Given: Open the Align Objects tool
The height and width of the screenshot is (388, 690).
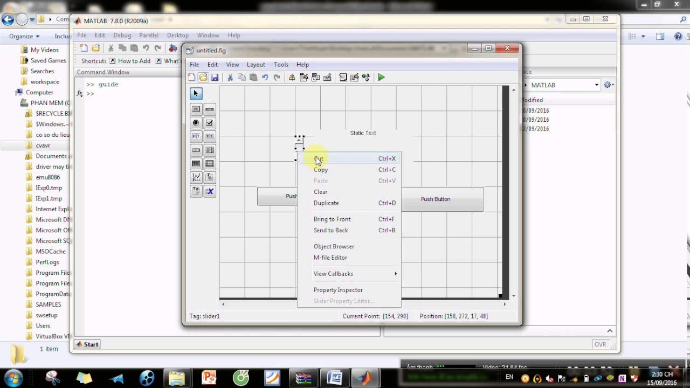Looking at the screenshot, I should [292, 78].
